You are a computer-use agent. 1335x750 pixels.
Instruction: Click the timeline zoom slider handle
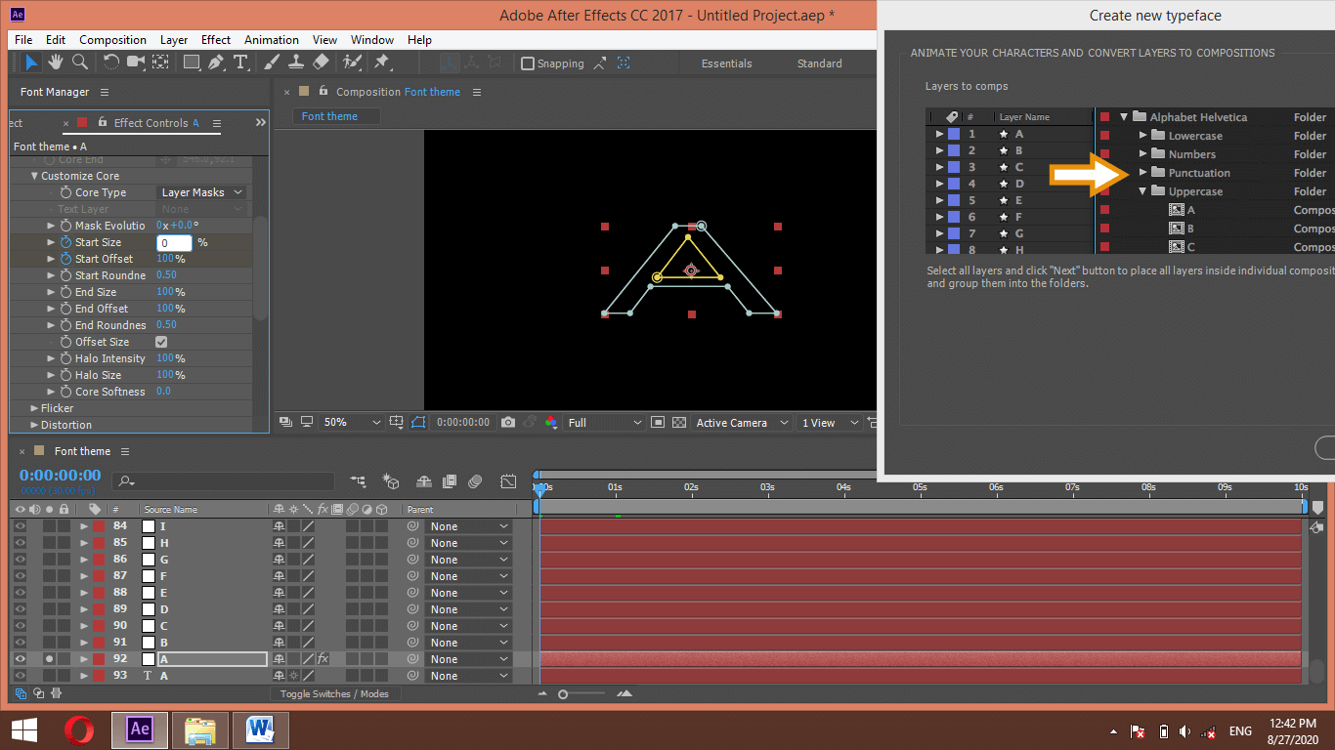tap(563, 694)
